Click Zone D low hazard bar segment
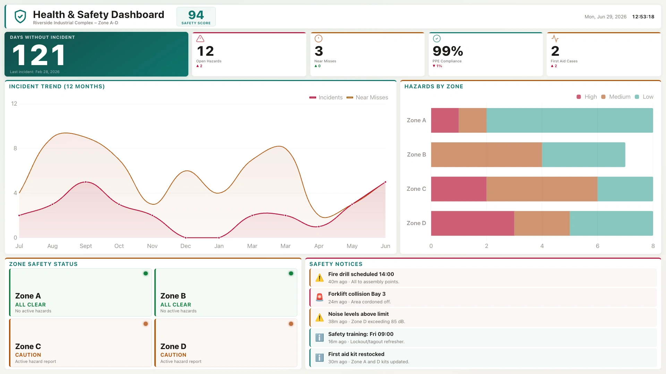This screenshot has height=374, width=666. click(611, 223)
